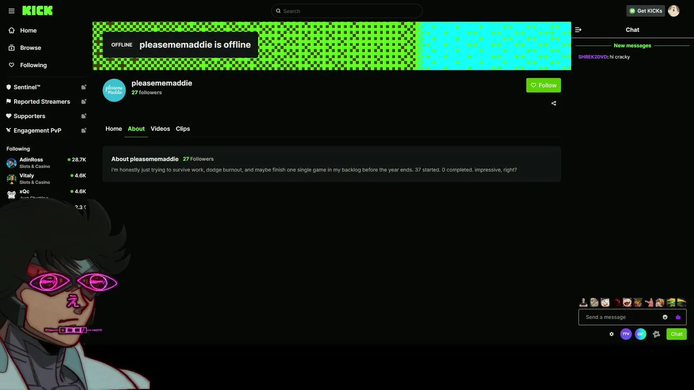Click the SHREK2DVD username in chat
This screenshot has height=390, width=694.
pyautogui.click(x=593, y=57)
